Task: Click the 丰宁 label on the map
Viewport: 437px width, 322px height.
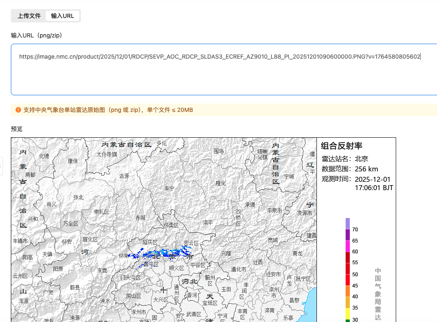Action: point(169,188)
